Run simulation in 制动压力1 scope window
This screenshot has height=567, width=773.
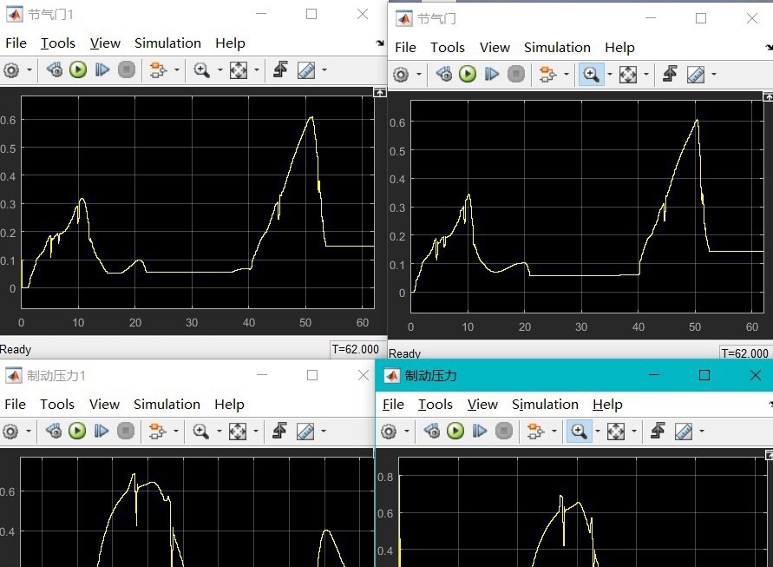(x=77, y=431)
